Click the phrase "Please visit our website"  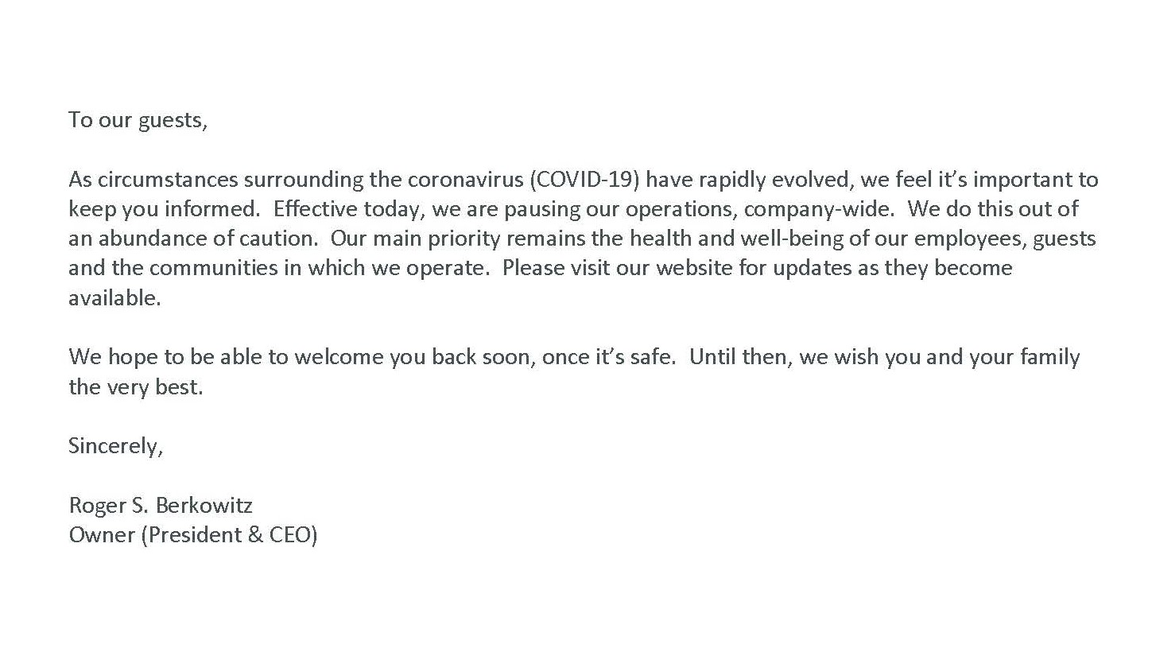click(x=617, y=267)
